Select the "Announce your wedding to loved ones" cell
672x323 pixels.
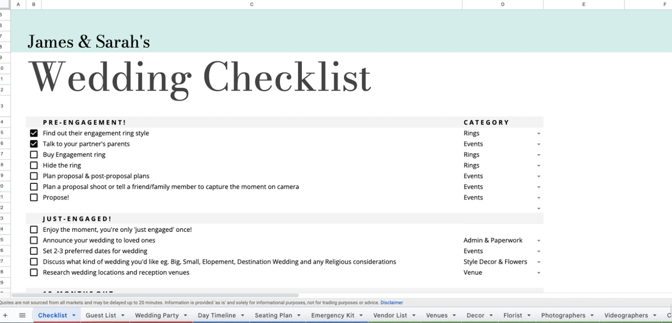(95, 240)
